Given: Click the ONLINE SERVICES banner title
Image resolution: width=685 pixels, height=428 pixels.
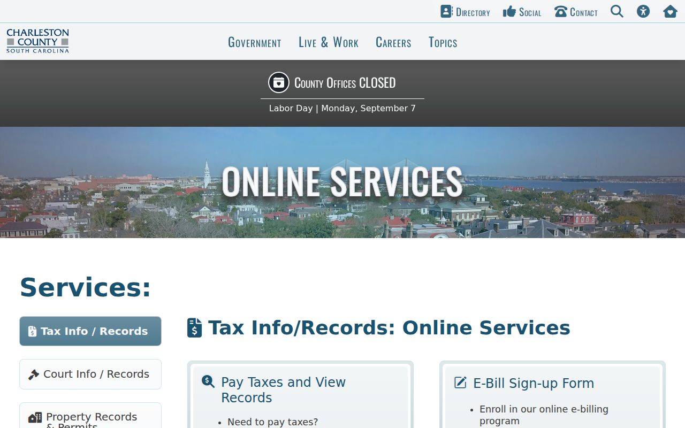Looking at the screenshot, I should (x=342, y=182).
